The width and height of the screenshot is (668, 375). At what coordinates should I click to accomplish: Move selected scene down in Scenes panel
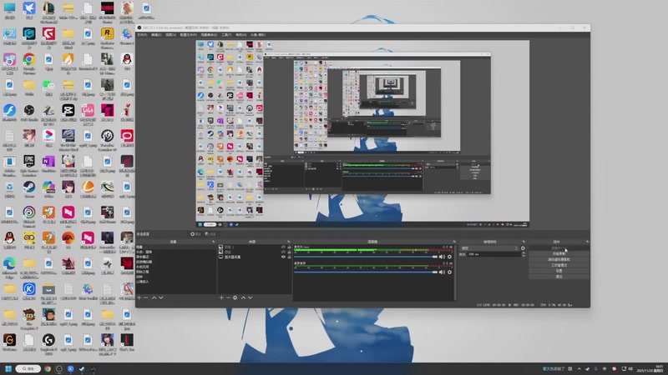point(161,297)
